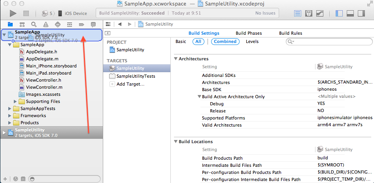Click Add Target… in targets list
This screenshot has width=374, height=183.
130,84
